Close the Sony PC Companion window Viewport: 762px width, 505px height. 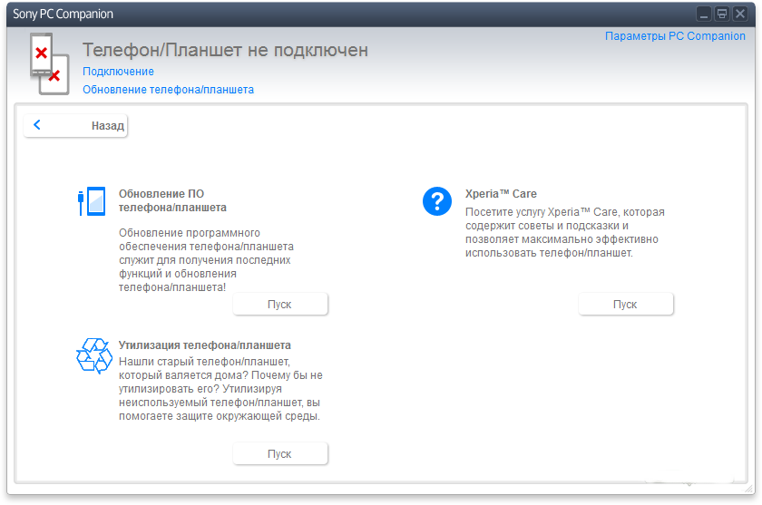coord(739,14)
